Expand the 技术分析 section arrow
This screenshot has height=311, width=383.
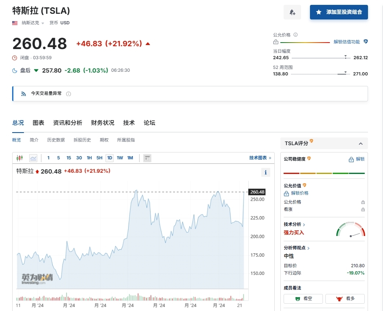point(304,225)
